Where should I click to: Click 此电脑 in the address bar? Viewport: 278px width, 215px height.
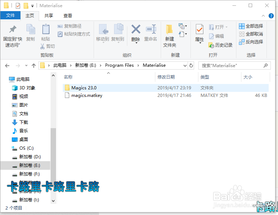click(x=60, y=65)
